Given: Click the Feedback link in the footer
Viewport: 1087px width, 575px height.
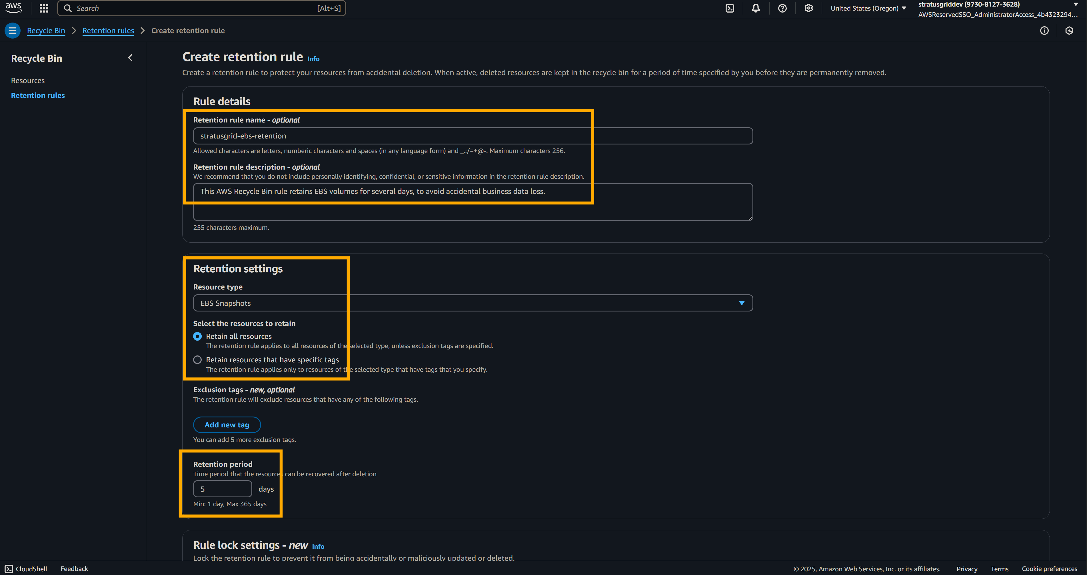Looking at the screenshot, I should 74,569.
